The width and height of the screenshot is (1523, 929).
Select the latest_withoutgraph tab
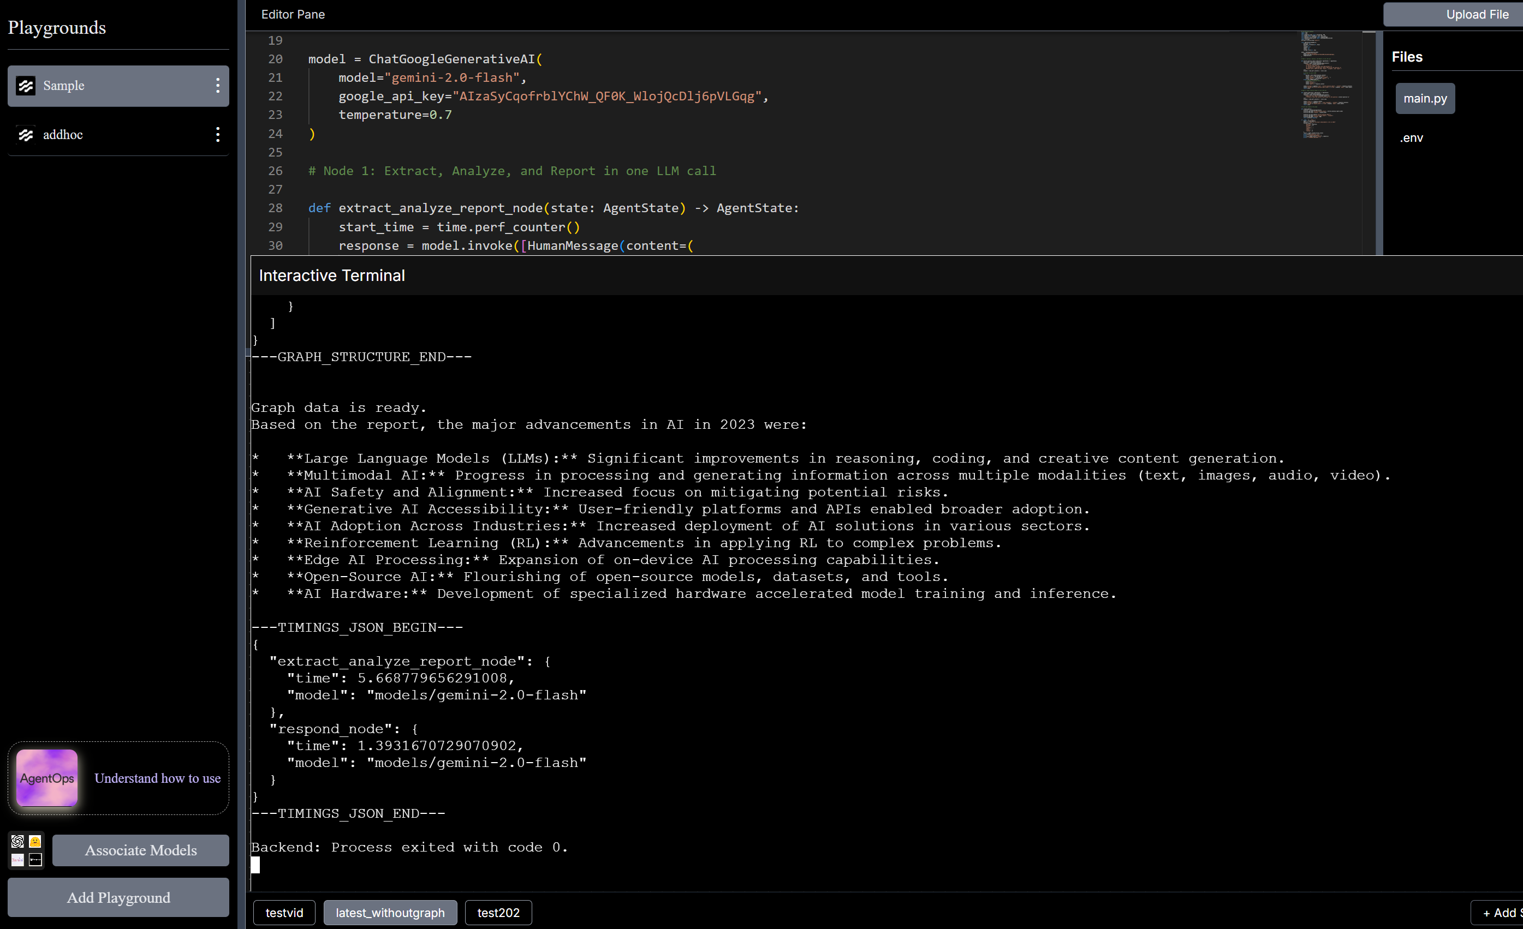390,912
